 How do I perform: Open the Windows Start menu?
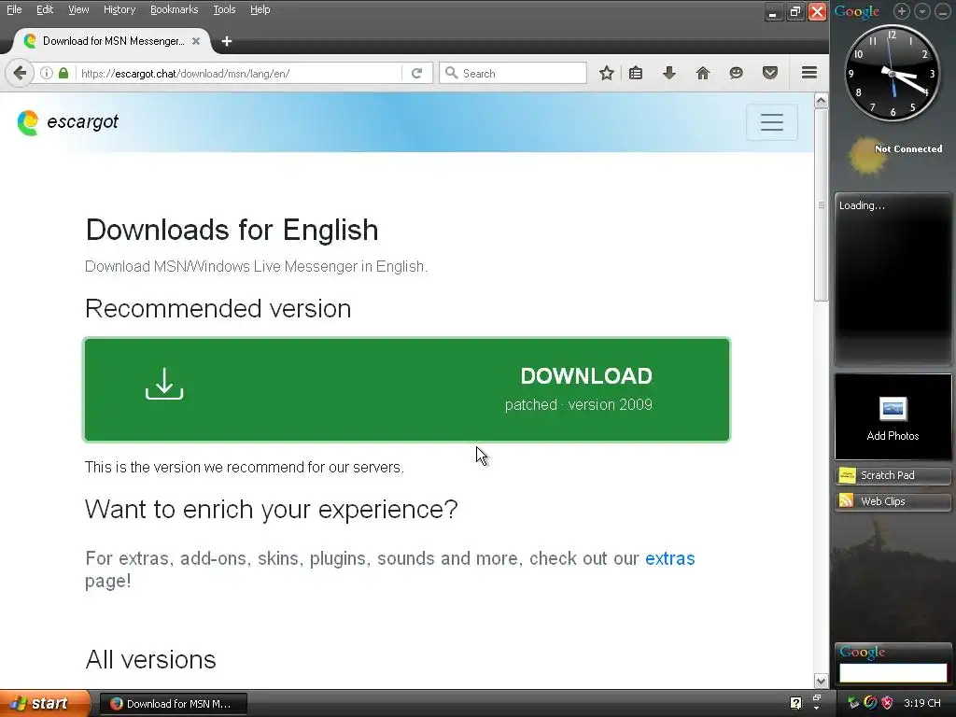pyautogui.click(x=44, y=703)
